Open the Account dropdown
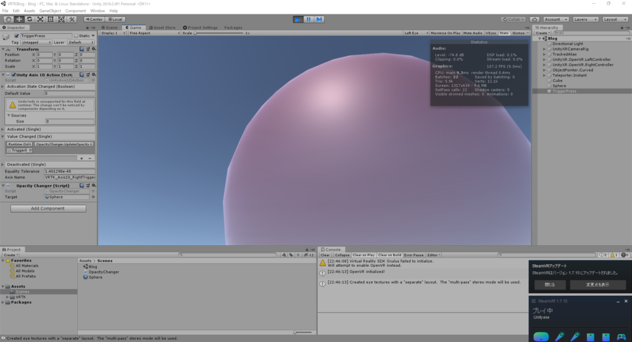Screen dimensions: 632x342 coord(555,19)
